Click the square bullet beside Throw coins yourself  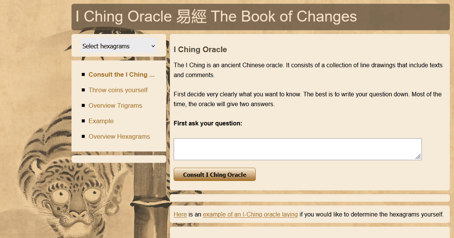click(83, 90)
